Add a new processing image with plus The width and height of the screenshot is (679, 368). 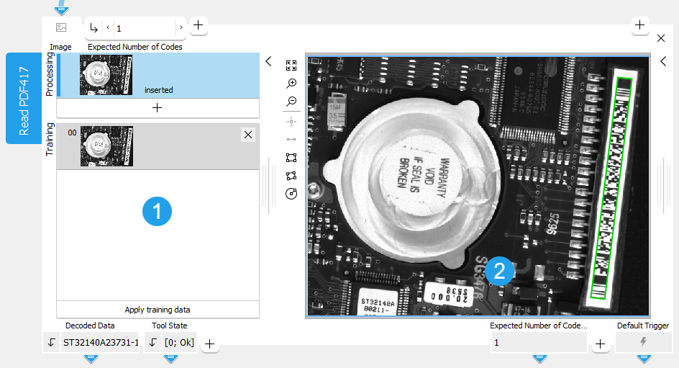158,107
